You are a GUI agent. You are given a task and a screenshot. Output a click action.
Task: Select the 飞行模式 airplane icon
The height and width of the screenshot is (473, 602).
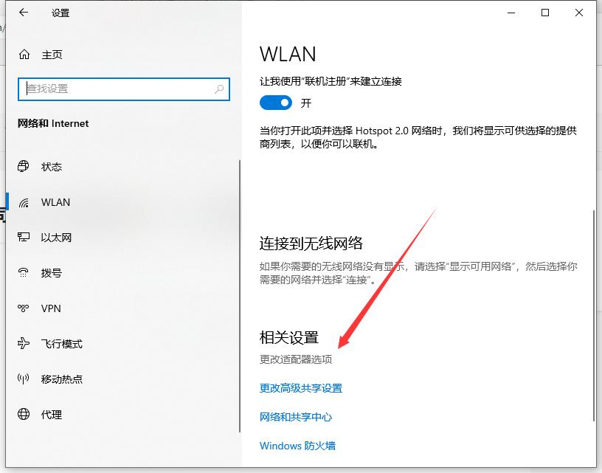tap(24, 343)
